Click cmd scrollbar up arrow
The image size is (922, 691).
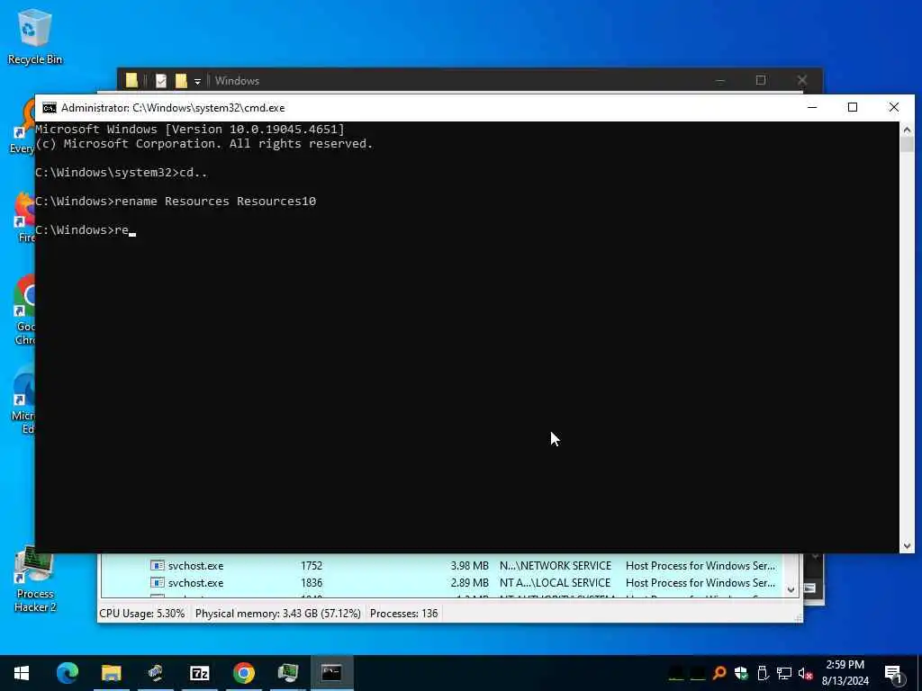pyautogui.click(x=907, y=130)
